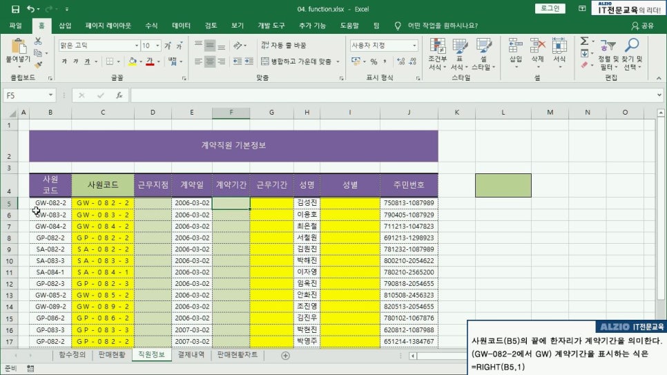This screenshot has width=667, height=375.
Task: Open the font size dropdown
Action: [x=157, y=46]
